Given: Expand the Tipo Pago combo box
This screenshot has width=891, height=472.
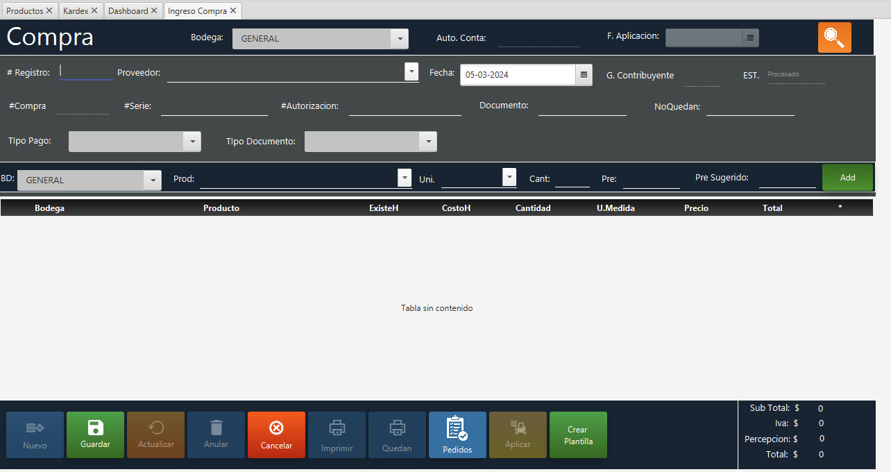Looking at the screenshot, I should pyautogui.click(x=192, y=142).
